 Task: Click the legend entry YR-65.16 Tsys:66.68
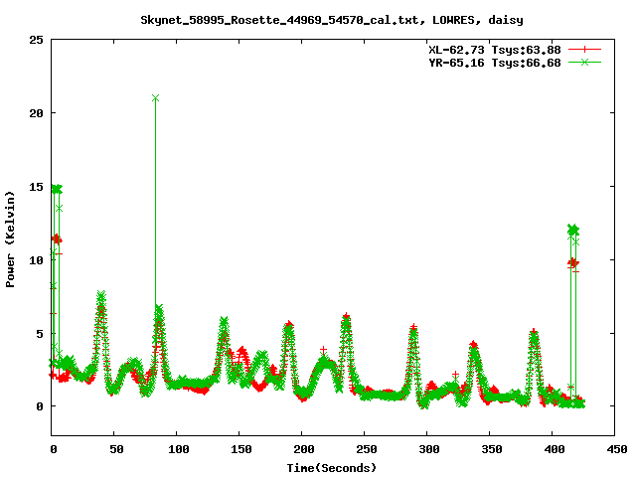(495, 63)
